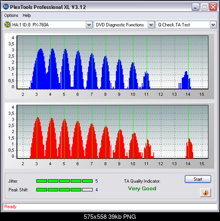Expand the drive selection dropdown arrow
This screenshot has width=220, height=221.
[x=89, y=25]
